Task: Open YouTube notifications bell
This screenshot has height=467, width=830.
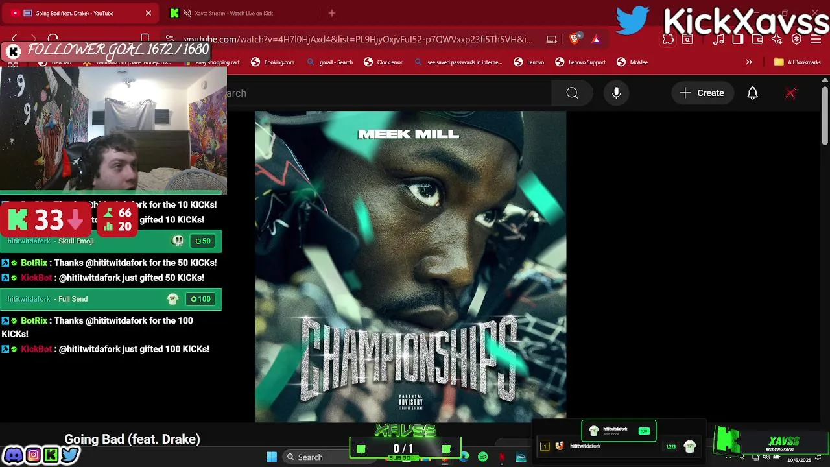Action: pyautogui.click(x=753, y=93)
